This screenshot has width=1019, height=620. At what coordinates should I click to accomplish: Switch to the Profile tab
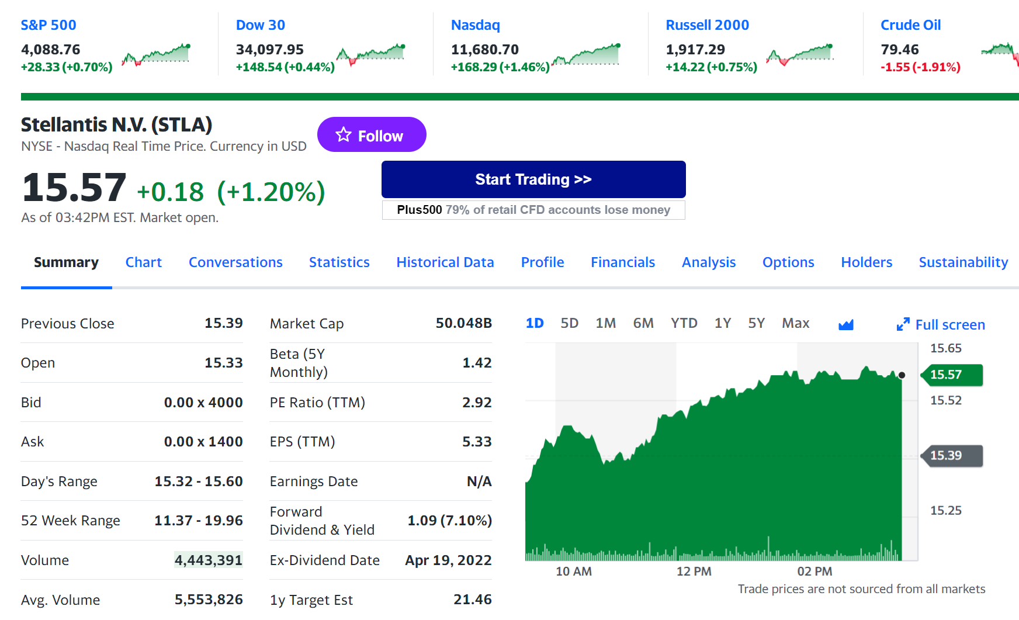point(542,262)
